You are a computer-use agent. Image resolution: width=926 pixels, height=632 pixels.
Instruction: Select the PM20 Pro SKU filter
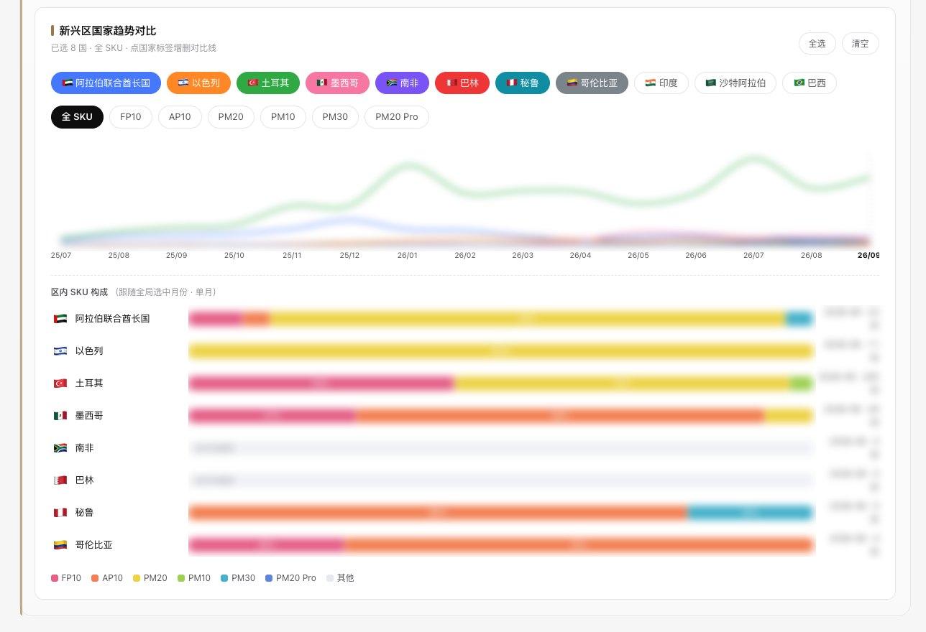(x=397, y=117)
